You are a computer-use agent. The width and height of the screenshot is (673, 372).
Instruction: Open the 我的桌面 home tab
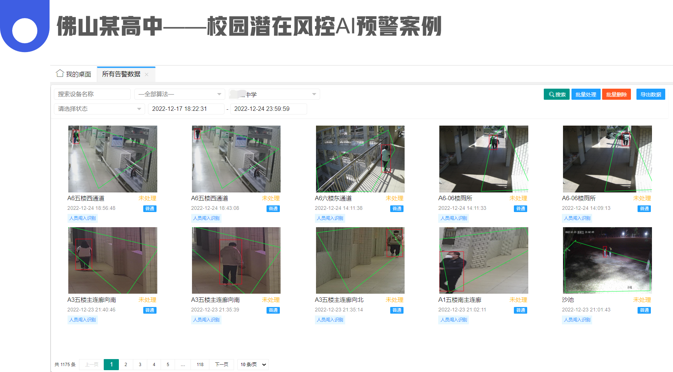click(73, 74)
